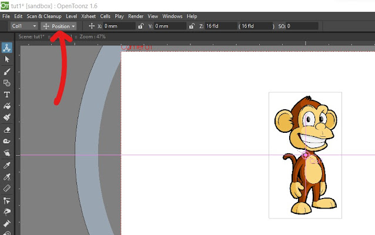Viewport: 375px width, 235px height.
Task: Open the Level menu
Action: tap(71, 16)
